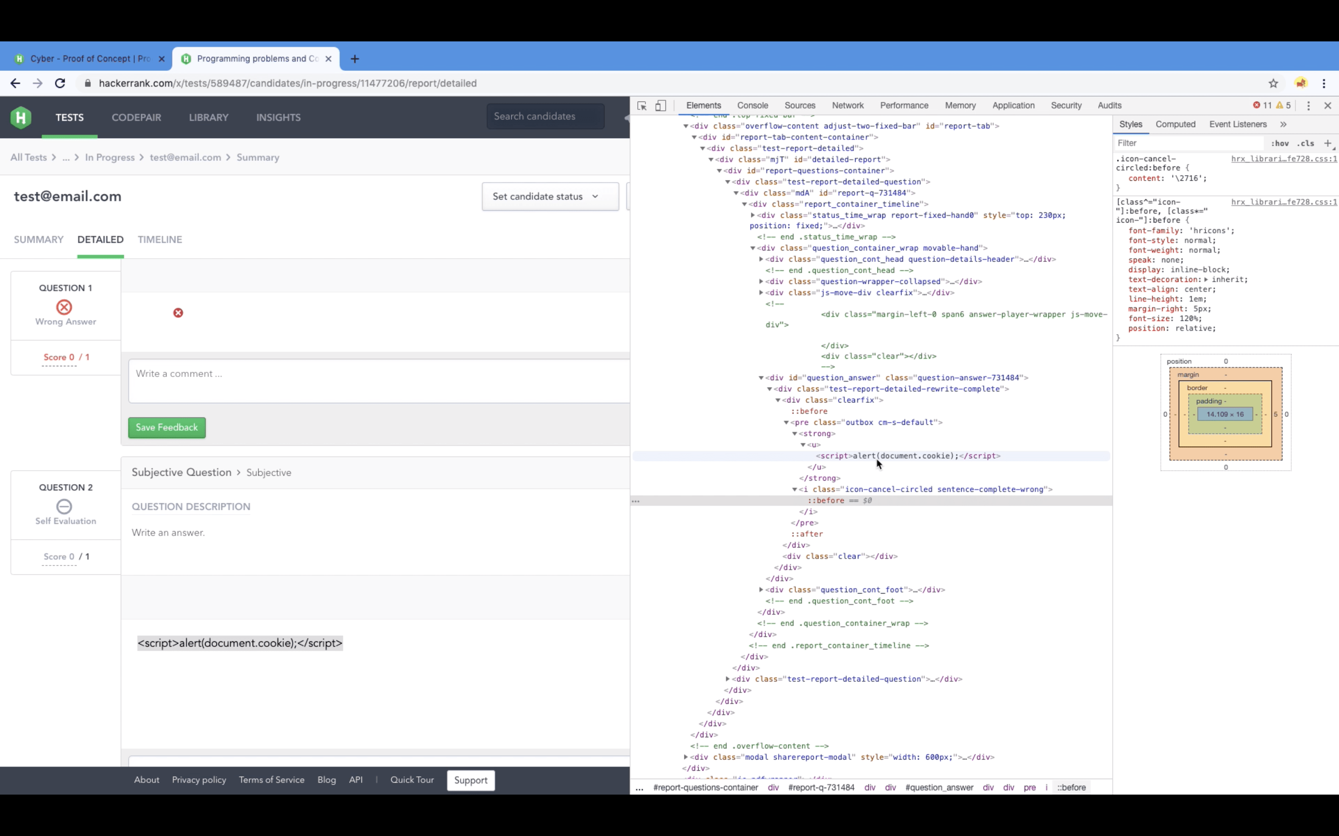
Task: Expand the question_cont_foot div node
Action: (x=761, y=590)
